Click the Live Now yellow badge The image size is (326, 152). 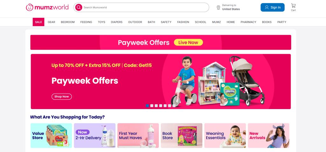(188, 42)
